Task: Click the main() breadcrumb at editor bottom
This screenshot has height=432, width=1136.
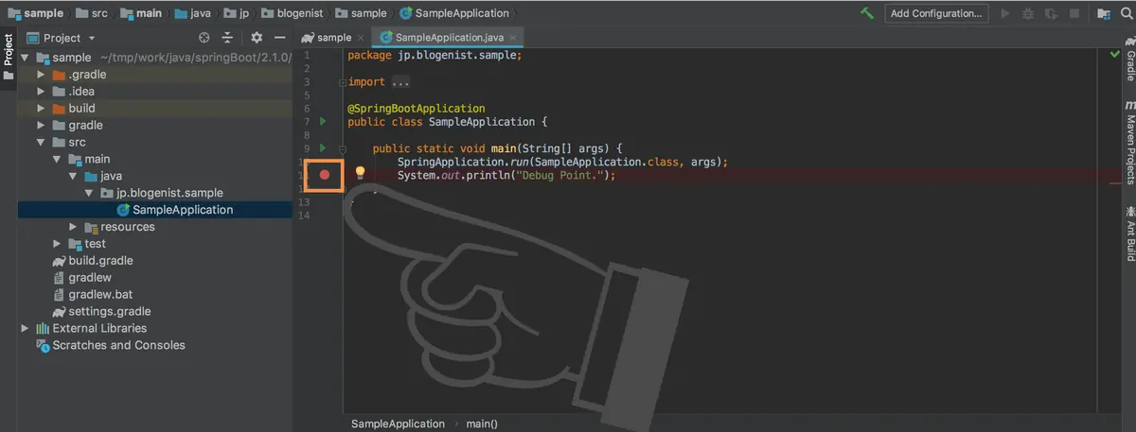Action: coord(482,423)
